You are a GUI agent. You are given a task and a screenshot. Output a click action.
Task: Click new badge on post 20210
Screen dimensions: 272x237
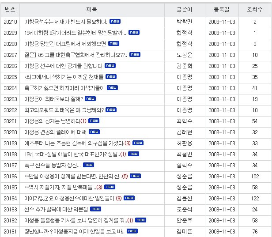pyautogui.click(x=115, y=21)
